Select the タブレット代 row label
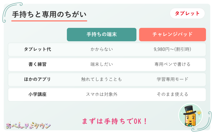This screenshot has height=134, width=214. pyautogui.click(x=37, y=49)
